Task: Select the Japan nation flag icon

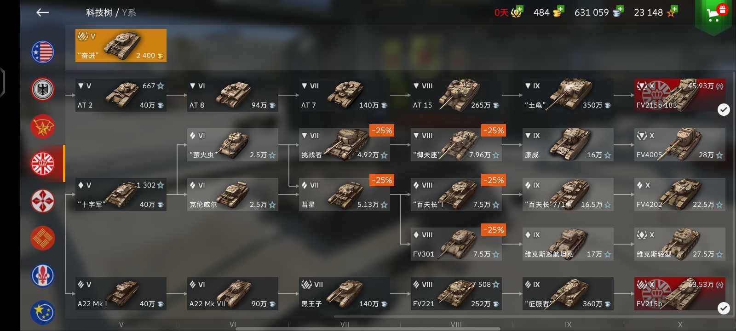Action: (43, 201)
